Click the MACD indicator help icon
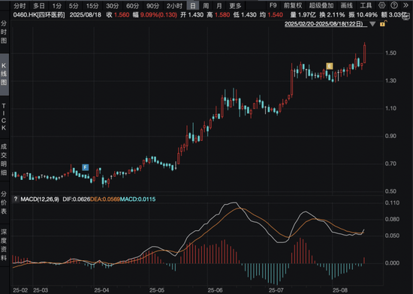 point(16,199)
